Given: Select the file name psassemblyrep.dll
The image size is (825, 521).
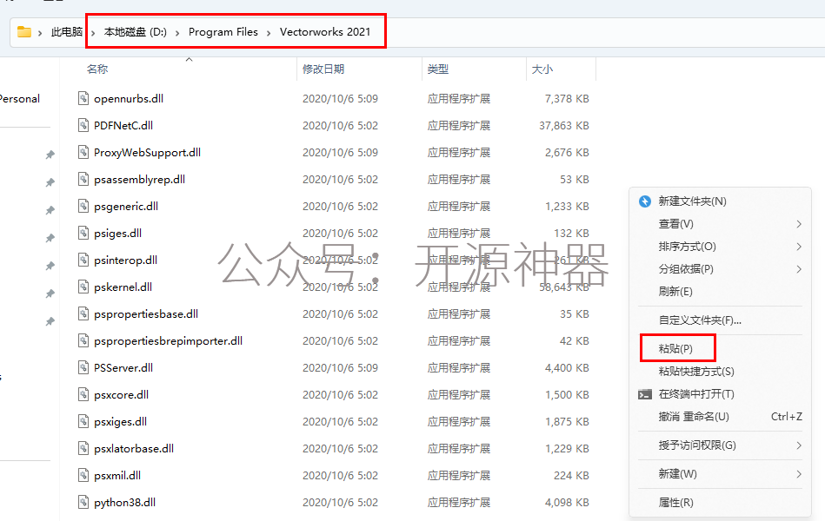Looking at the screenshot, I should point(139,179).
